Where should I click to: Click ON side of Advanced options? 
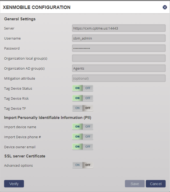coord(77,165)
